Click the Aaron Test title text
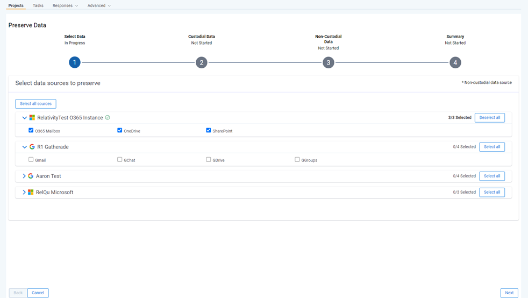Image resolution: width=528 pixels, height=298 pixels. point(48,176)
